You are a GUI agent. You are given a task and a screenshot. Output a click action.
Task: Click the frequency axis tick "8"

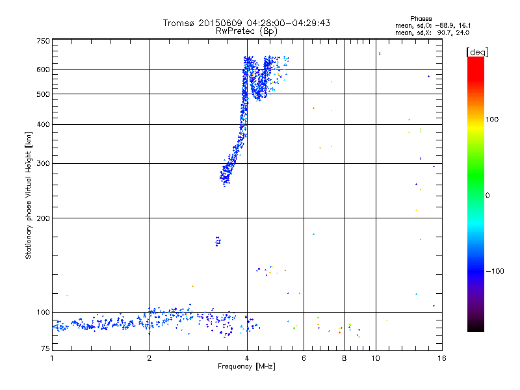344,358
